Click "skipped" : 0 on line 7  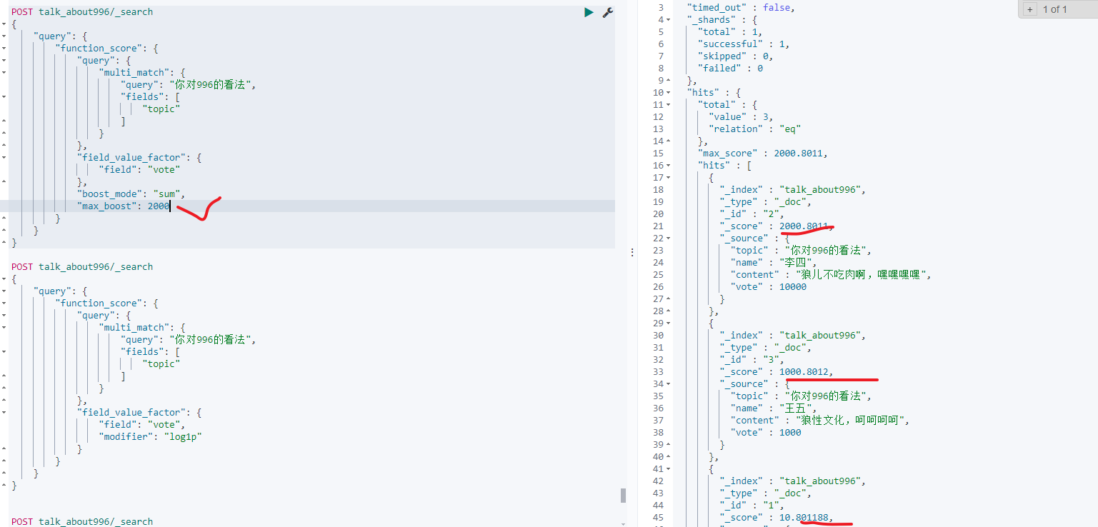point(735,56)
